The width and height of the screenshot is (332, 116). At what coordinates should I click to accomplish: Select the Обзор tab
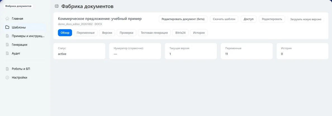pyautogui.click(x=65, y=33)
